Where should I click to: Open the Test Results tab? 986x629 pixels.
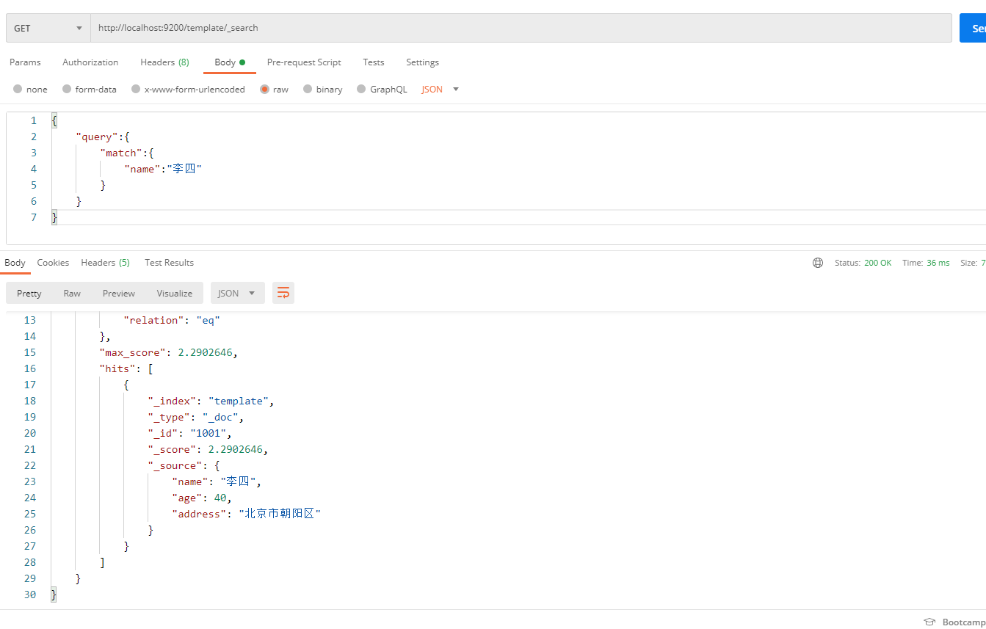coord(169,263)
